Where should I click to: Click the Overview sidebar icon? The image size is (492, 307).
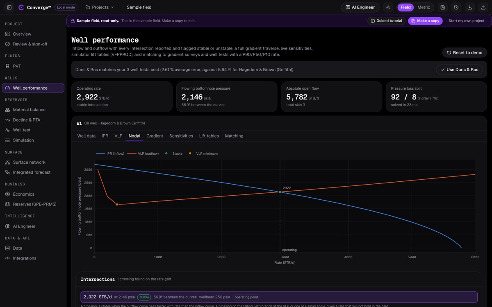click(x=7, y=34)
